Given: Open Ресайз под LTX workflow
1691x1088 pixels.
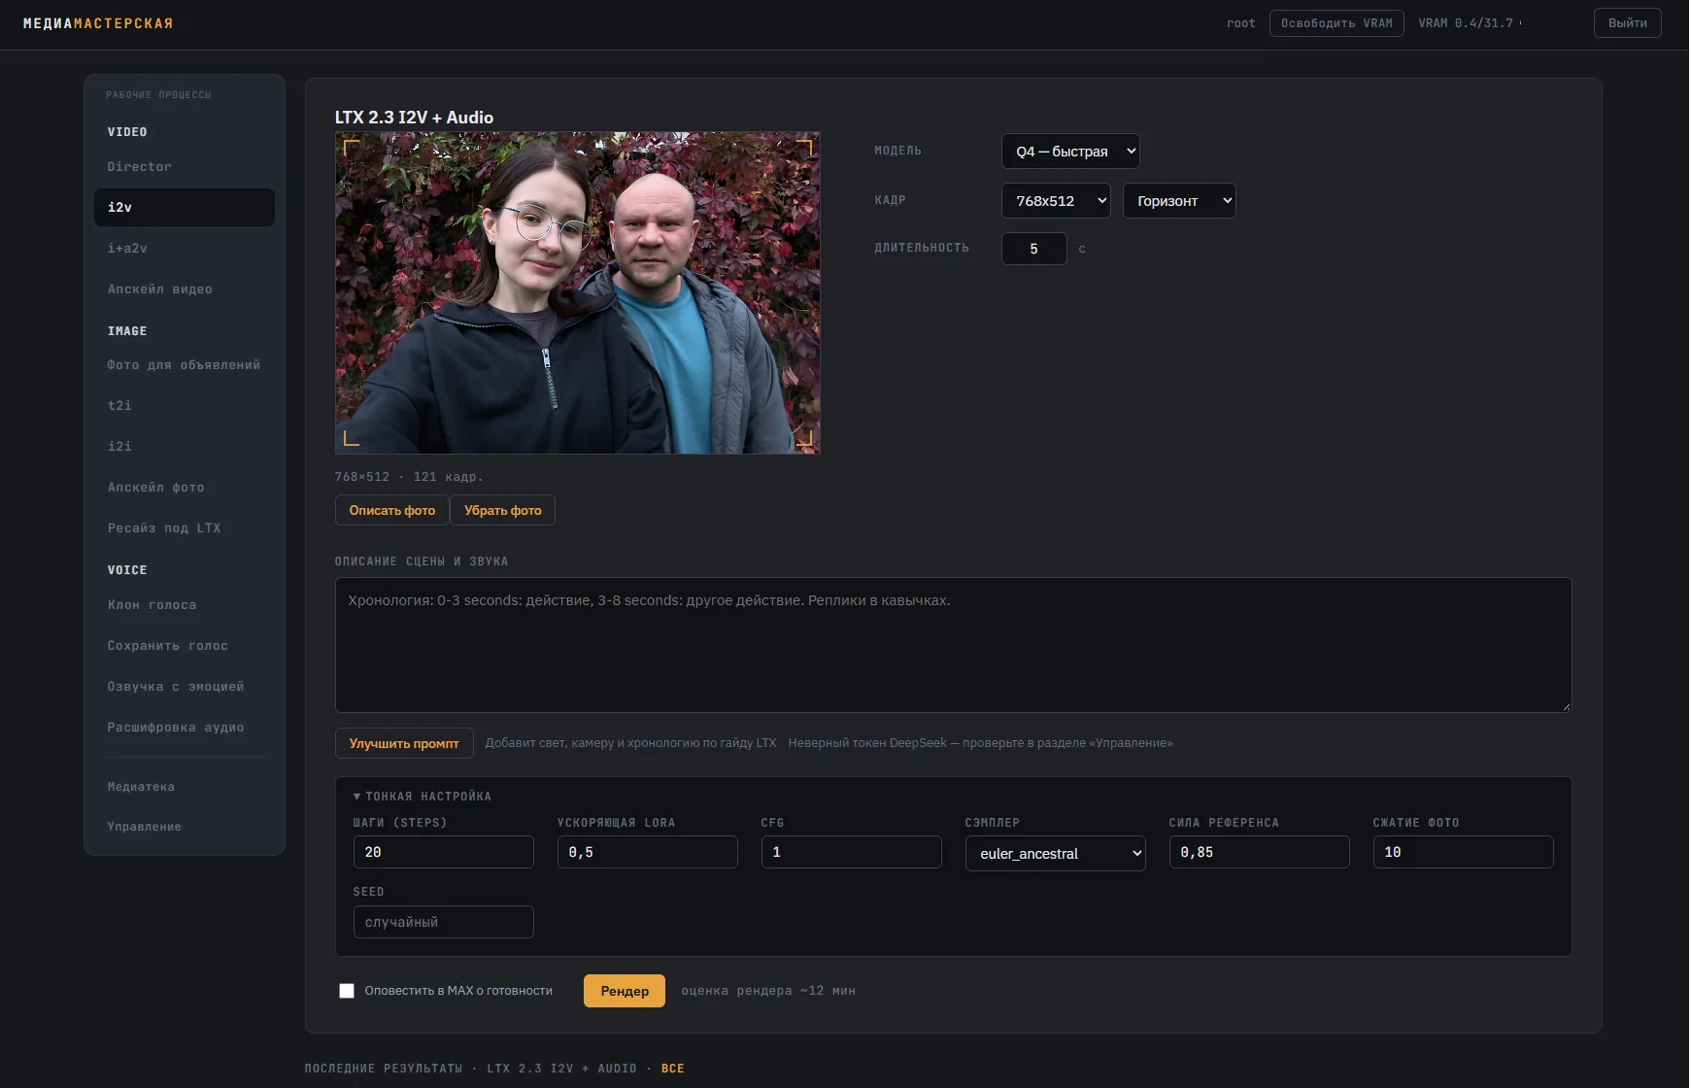Looking at the screenshot, I should click(x=184, y=528).
